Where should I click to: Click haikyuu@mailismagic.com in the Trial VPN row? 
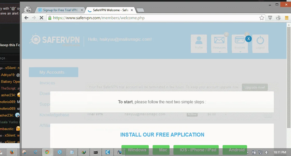tap(145, 114)
